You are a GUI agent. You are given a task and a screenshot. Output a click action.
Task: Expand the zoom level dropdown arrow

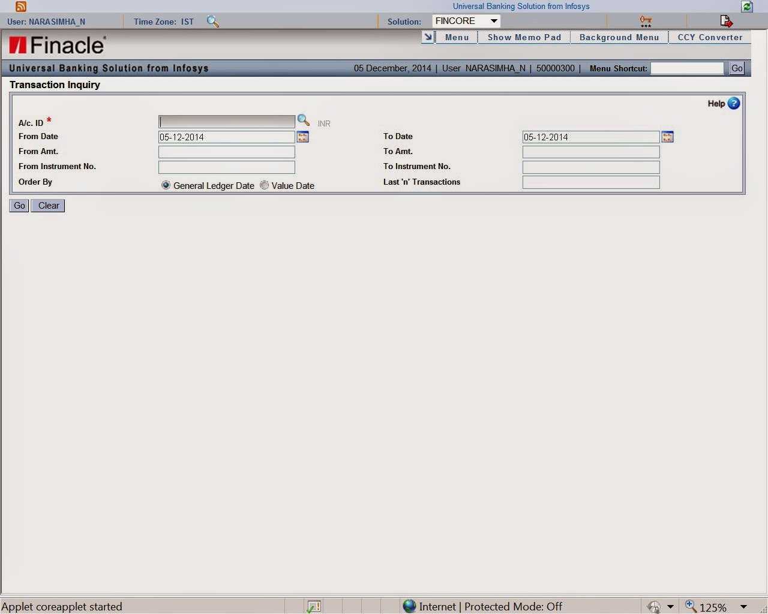pos(743,607)
